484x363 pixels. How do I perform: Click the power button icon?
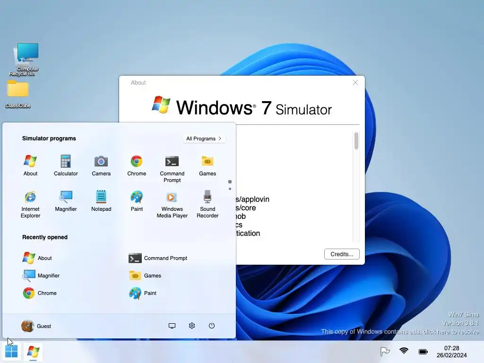[211, 326]
